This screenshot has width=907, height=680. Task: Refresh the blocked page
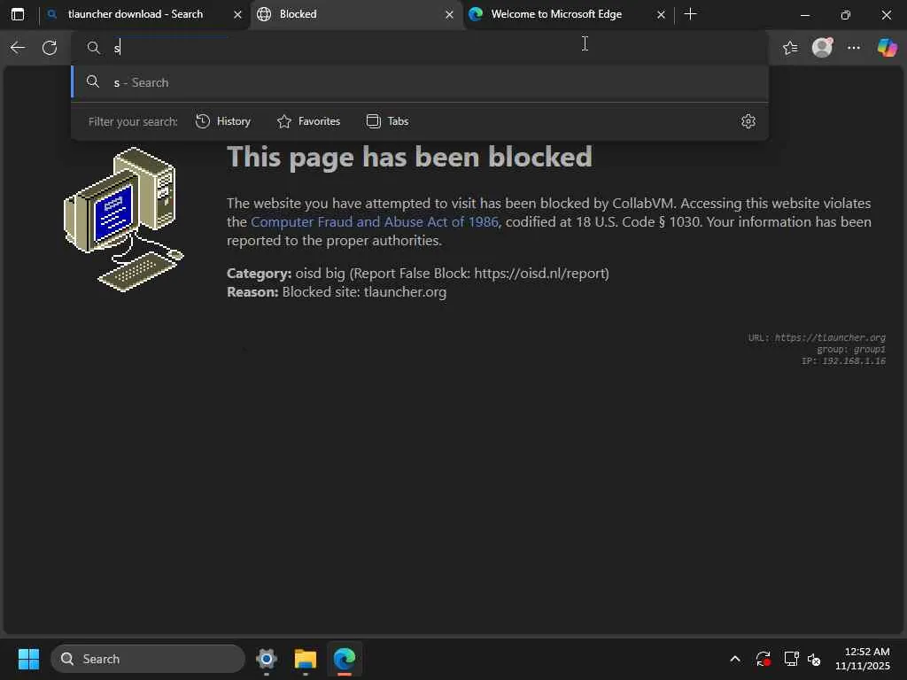[x=50, y=48]
